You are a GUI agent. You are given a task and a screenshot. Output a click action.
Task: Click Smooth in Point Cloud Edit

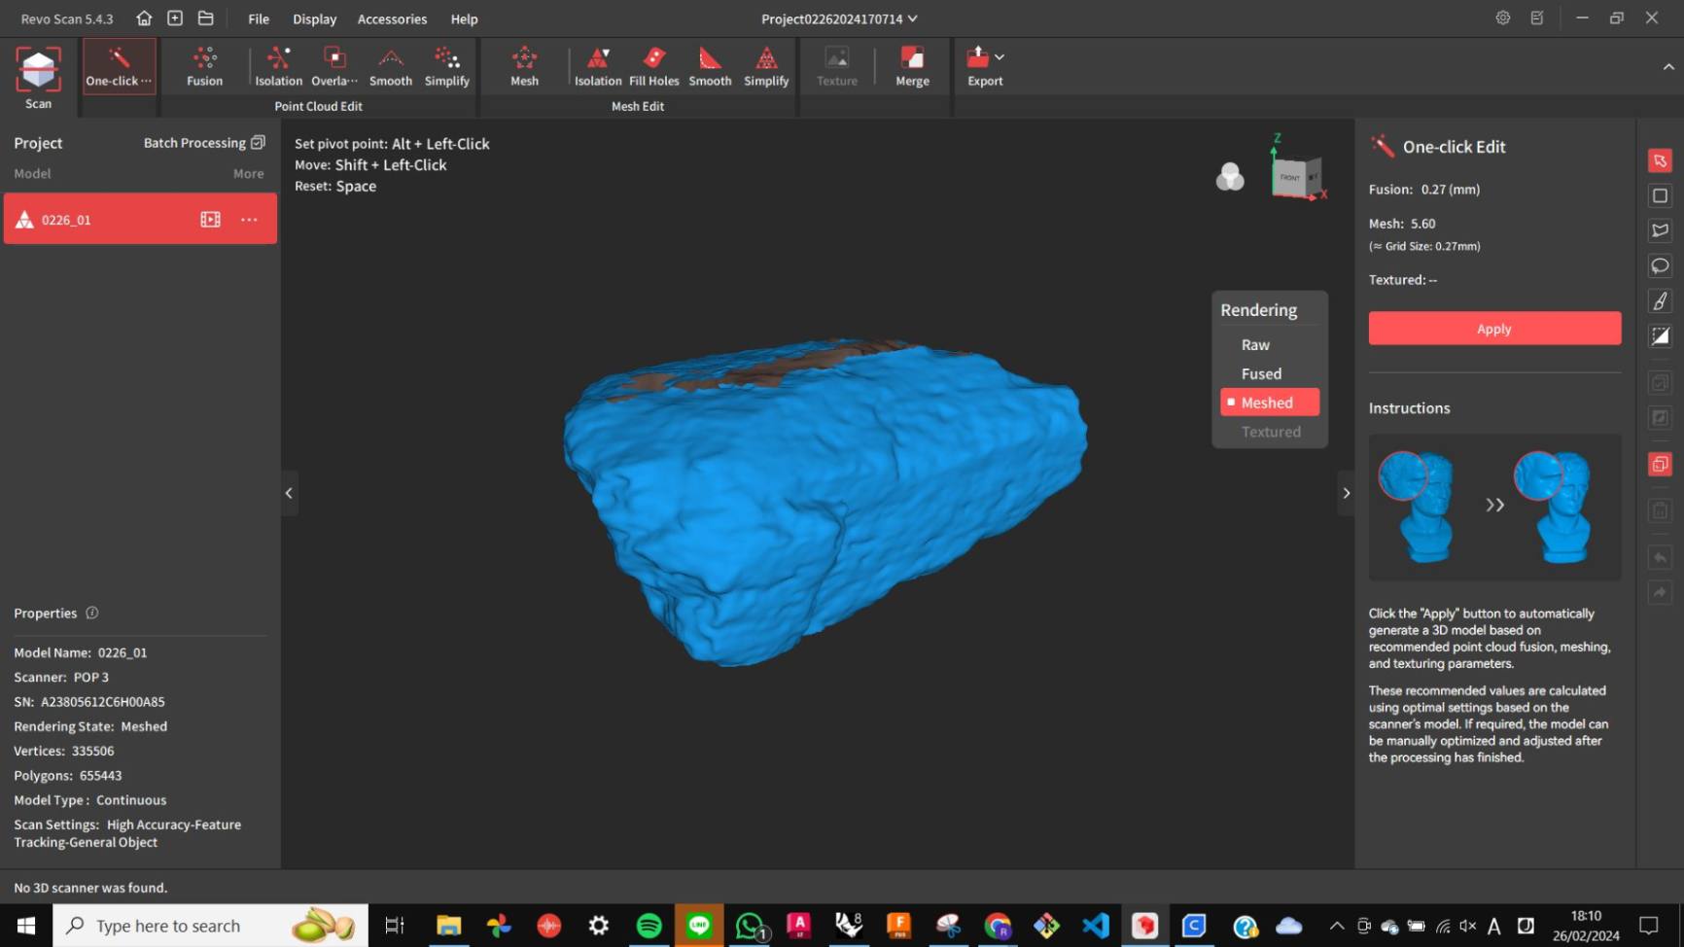[x=391, y=66]
